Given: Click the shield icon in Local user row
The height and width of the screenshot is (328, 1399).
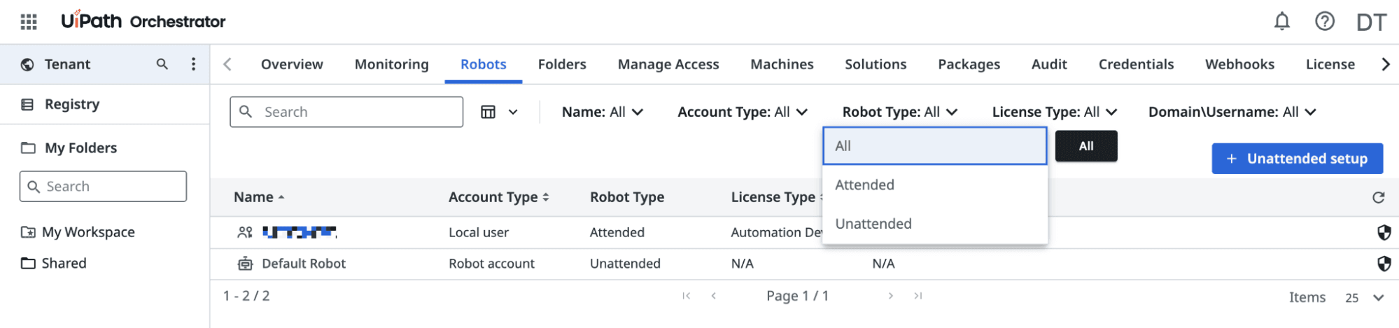Looking at the screenshot, I should [1384, 232].
